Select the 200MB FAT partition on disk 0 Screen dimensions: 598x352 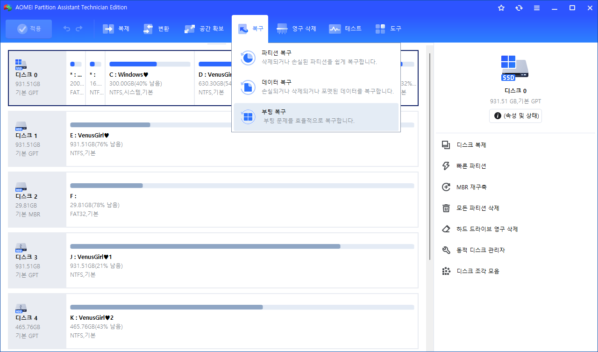tap(76, 78)
